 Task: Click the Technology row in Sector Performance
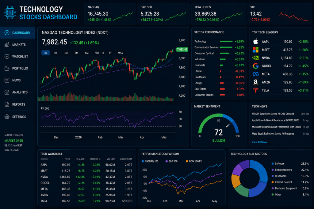(219, 42)
